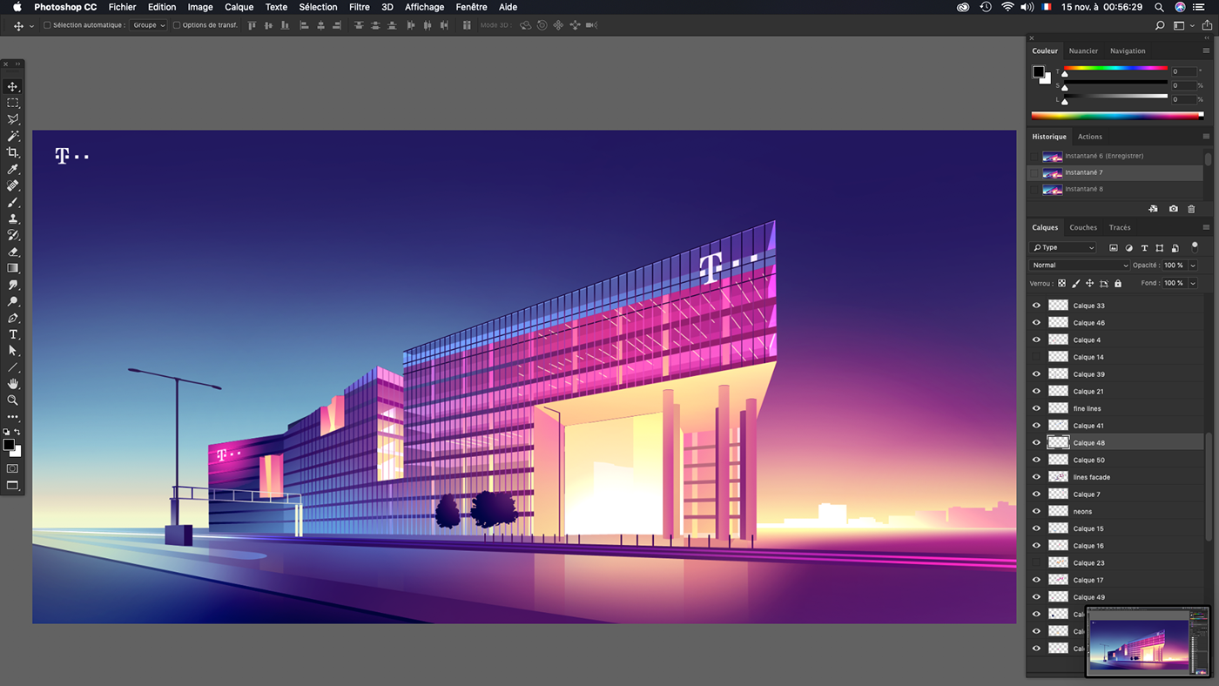Create a new snapshot with camera icon
Image resolution: width=1219 pixels, height=686 pixels.
1173,209
